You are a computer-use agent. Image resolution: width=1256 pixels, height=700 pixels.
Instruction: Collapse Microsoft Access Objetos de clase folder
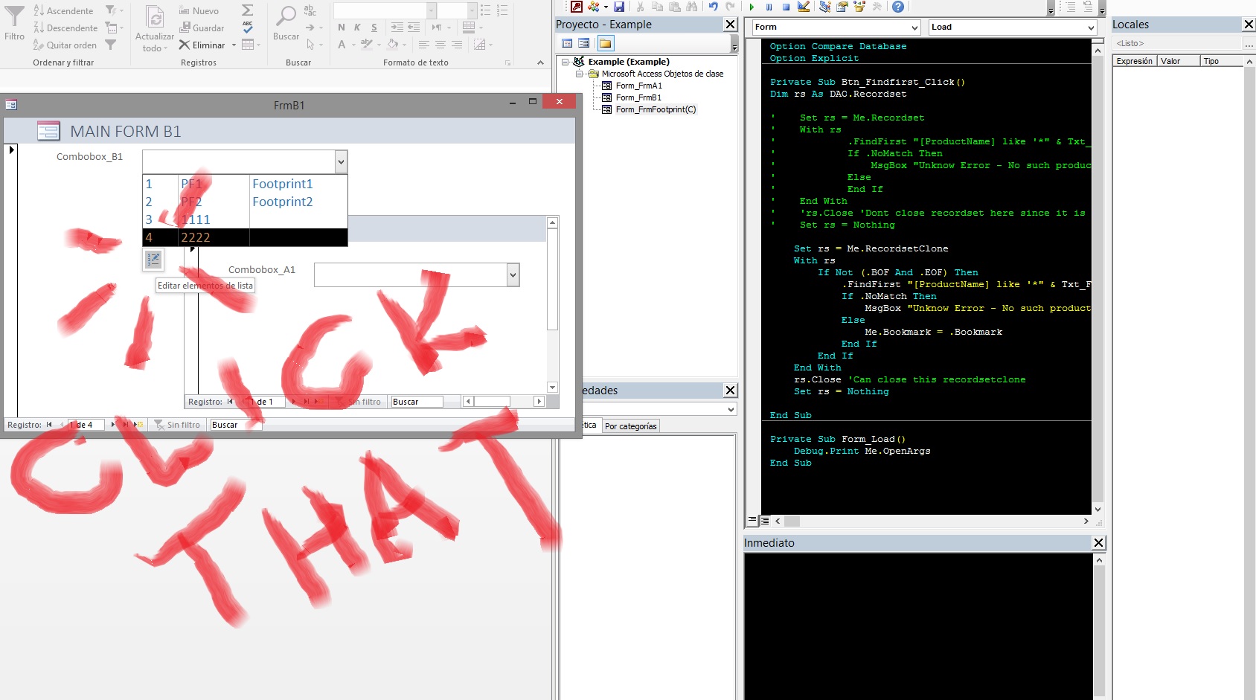(x=579, y=74)
